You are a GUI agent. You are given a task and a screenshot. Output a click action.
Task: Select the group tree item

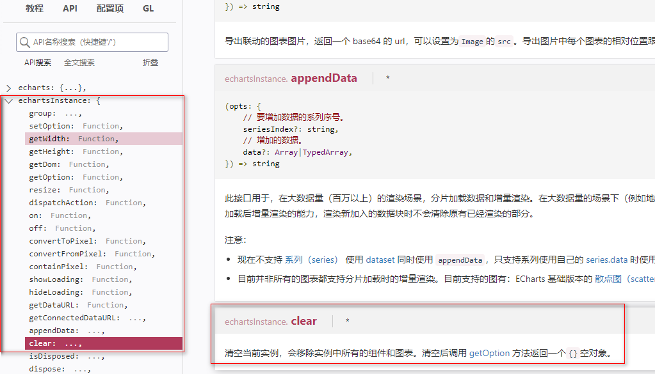[104, 113]
